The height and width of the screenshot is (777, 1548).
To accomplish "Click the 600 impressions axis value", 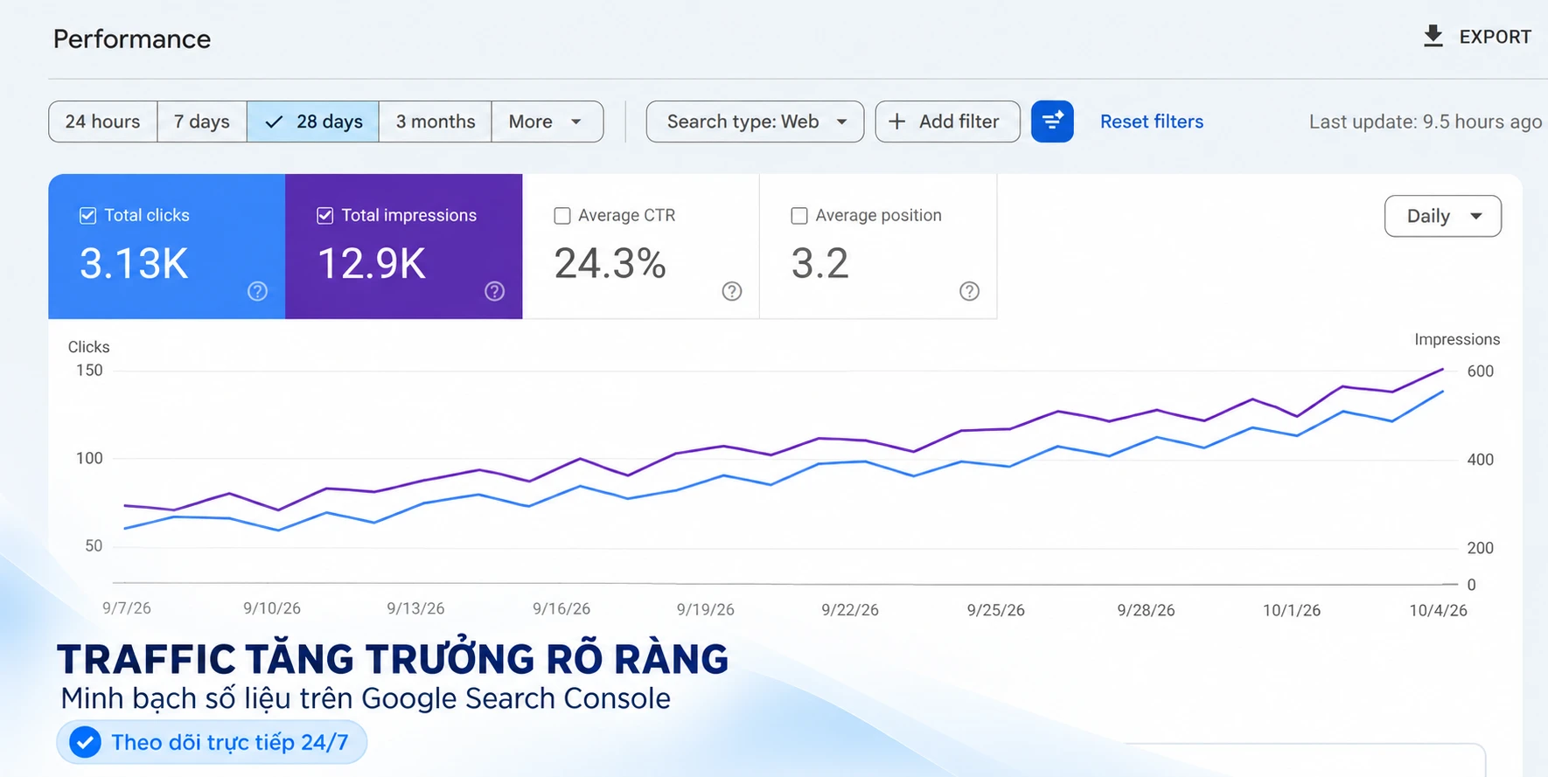I will click(x=1481, y=371).
